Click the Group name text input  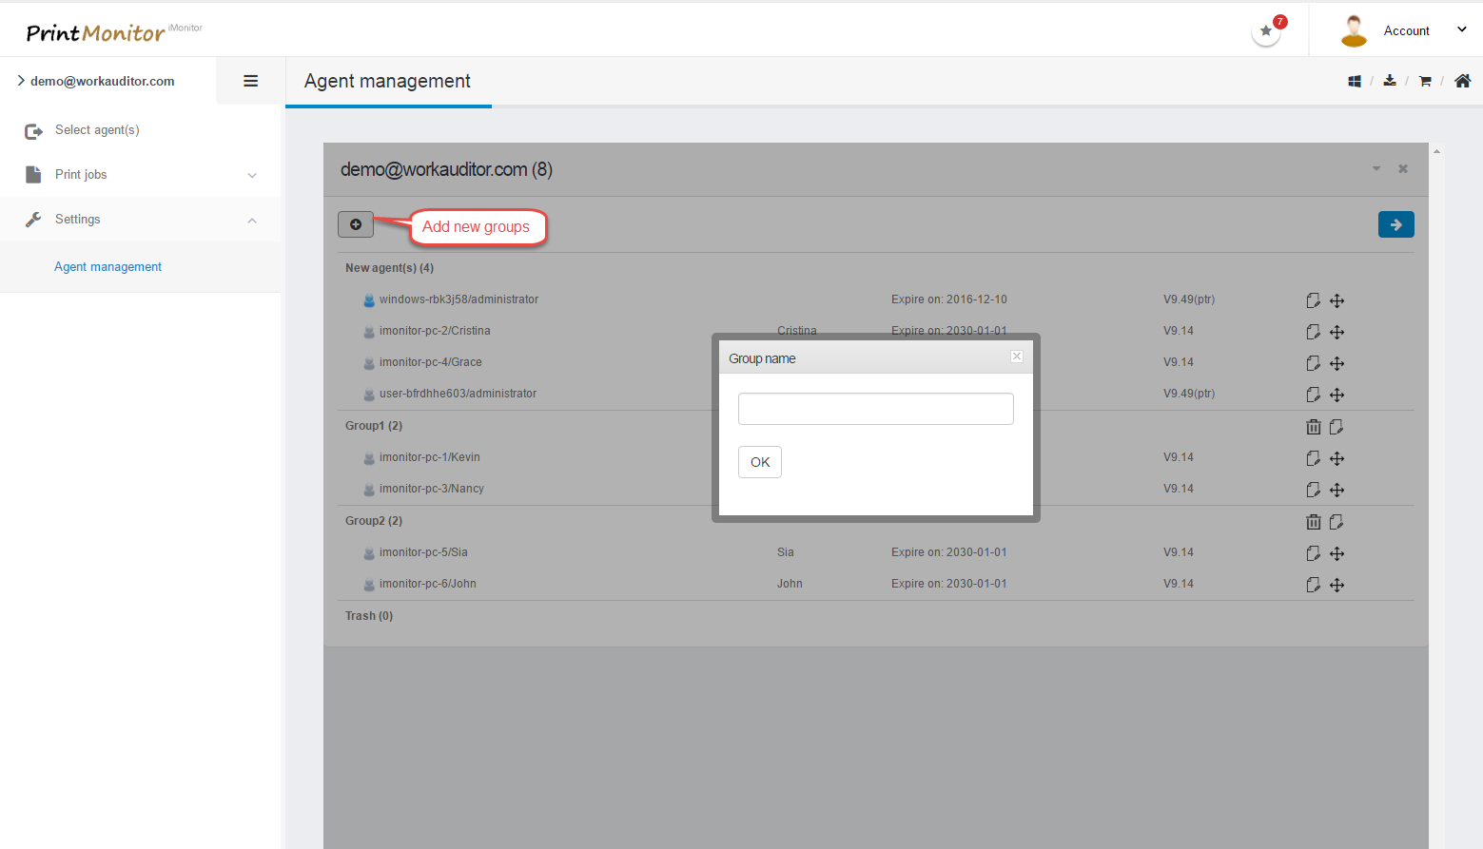click(875, 409)
